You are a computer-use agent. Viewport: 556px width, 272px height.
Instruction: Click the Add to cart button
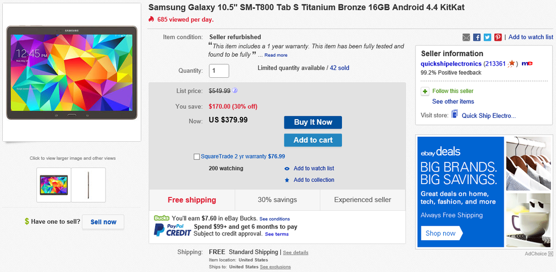[x=312, y=140]
